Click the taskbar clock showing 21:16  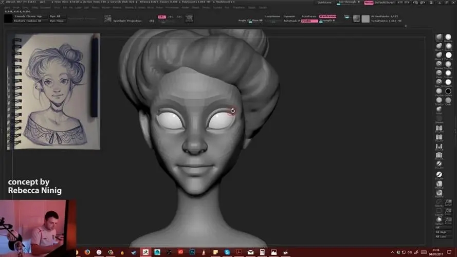point(436,252)
